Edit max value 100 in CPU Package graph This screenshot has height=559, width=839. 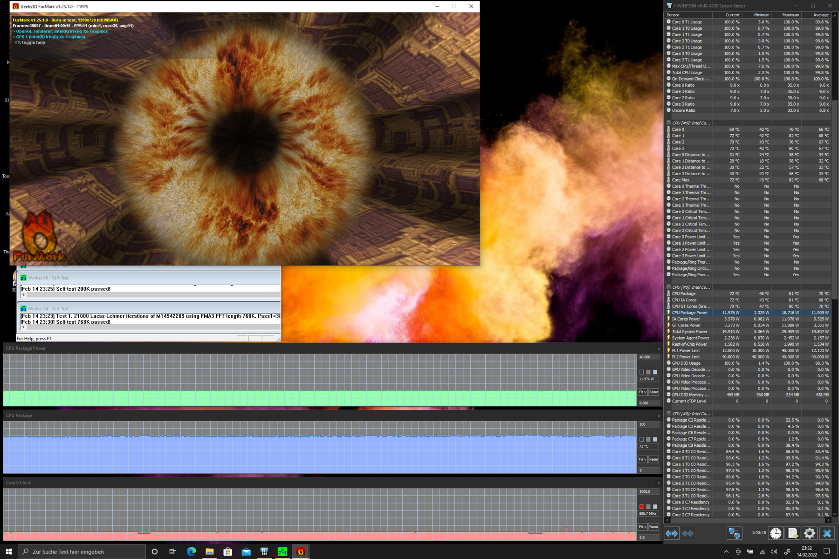648,424
